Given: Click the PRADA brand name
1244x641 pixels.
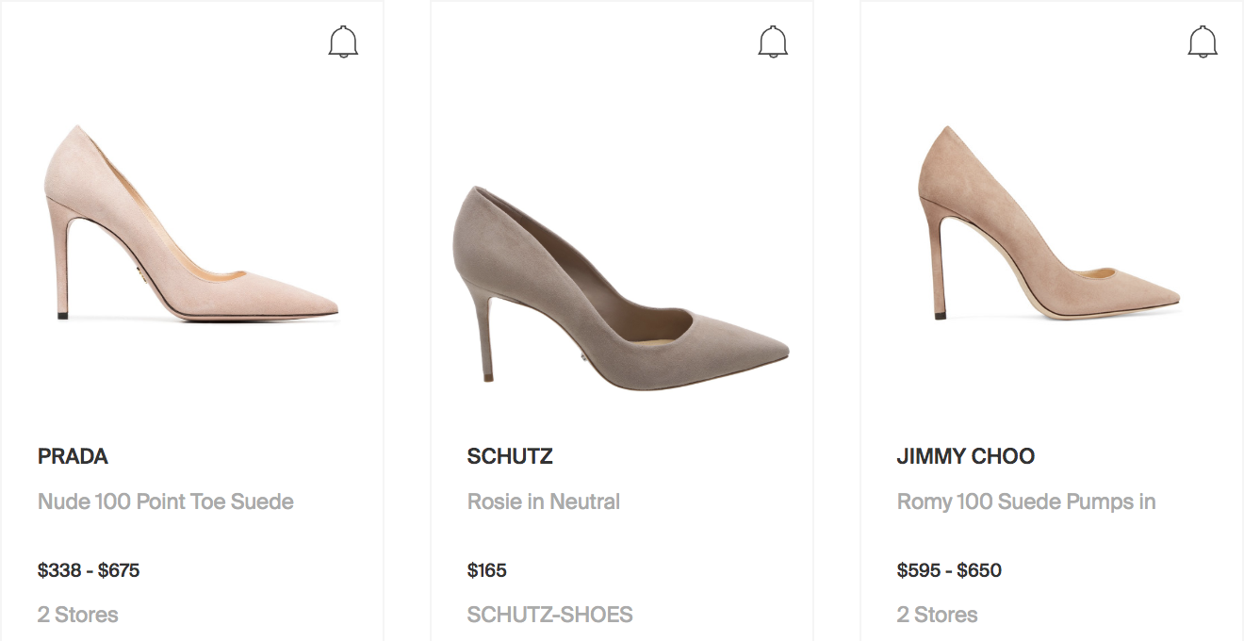Looking at the screenshot, I should 73,456.
